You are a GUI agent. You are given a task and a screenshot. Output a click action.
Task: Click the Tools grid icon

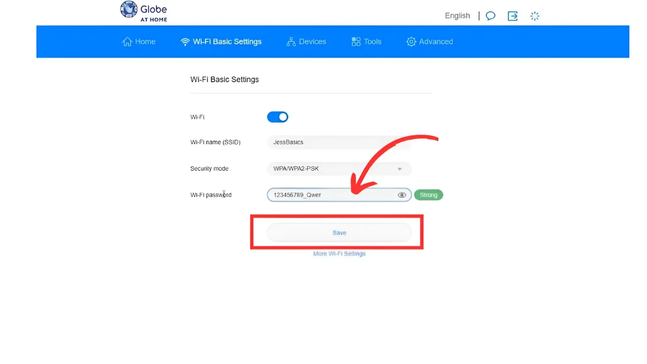(356, 42)
